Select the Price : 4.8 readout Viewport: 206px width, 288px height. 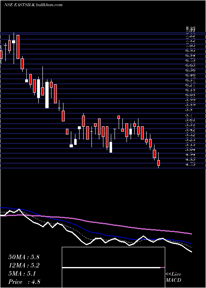pos(24,282)
